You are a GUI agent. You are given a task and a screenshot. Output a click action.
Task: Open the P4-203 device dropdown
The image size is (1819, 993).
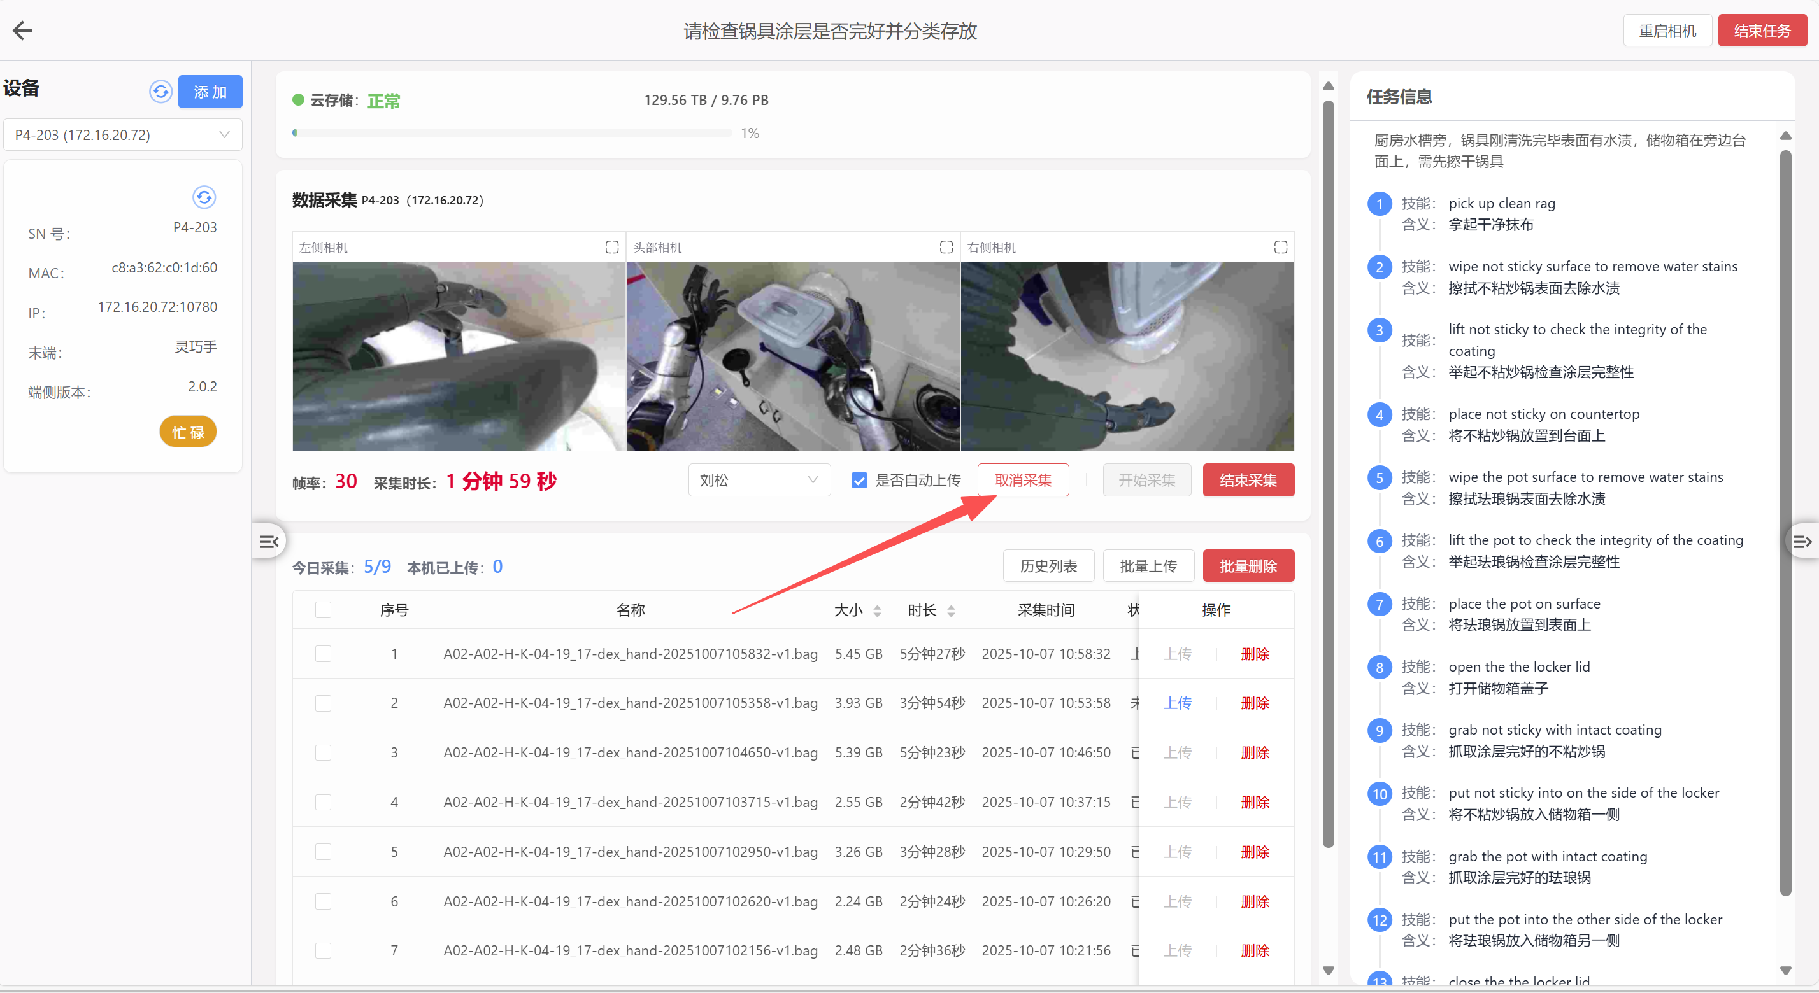(123, 135)
